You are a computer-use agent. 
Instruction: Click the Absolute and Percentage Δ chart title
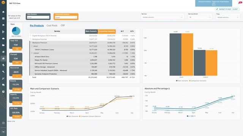point(157,88)
